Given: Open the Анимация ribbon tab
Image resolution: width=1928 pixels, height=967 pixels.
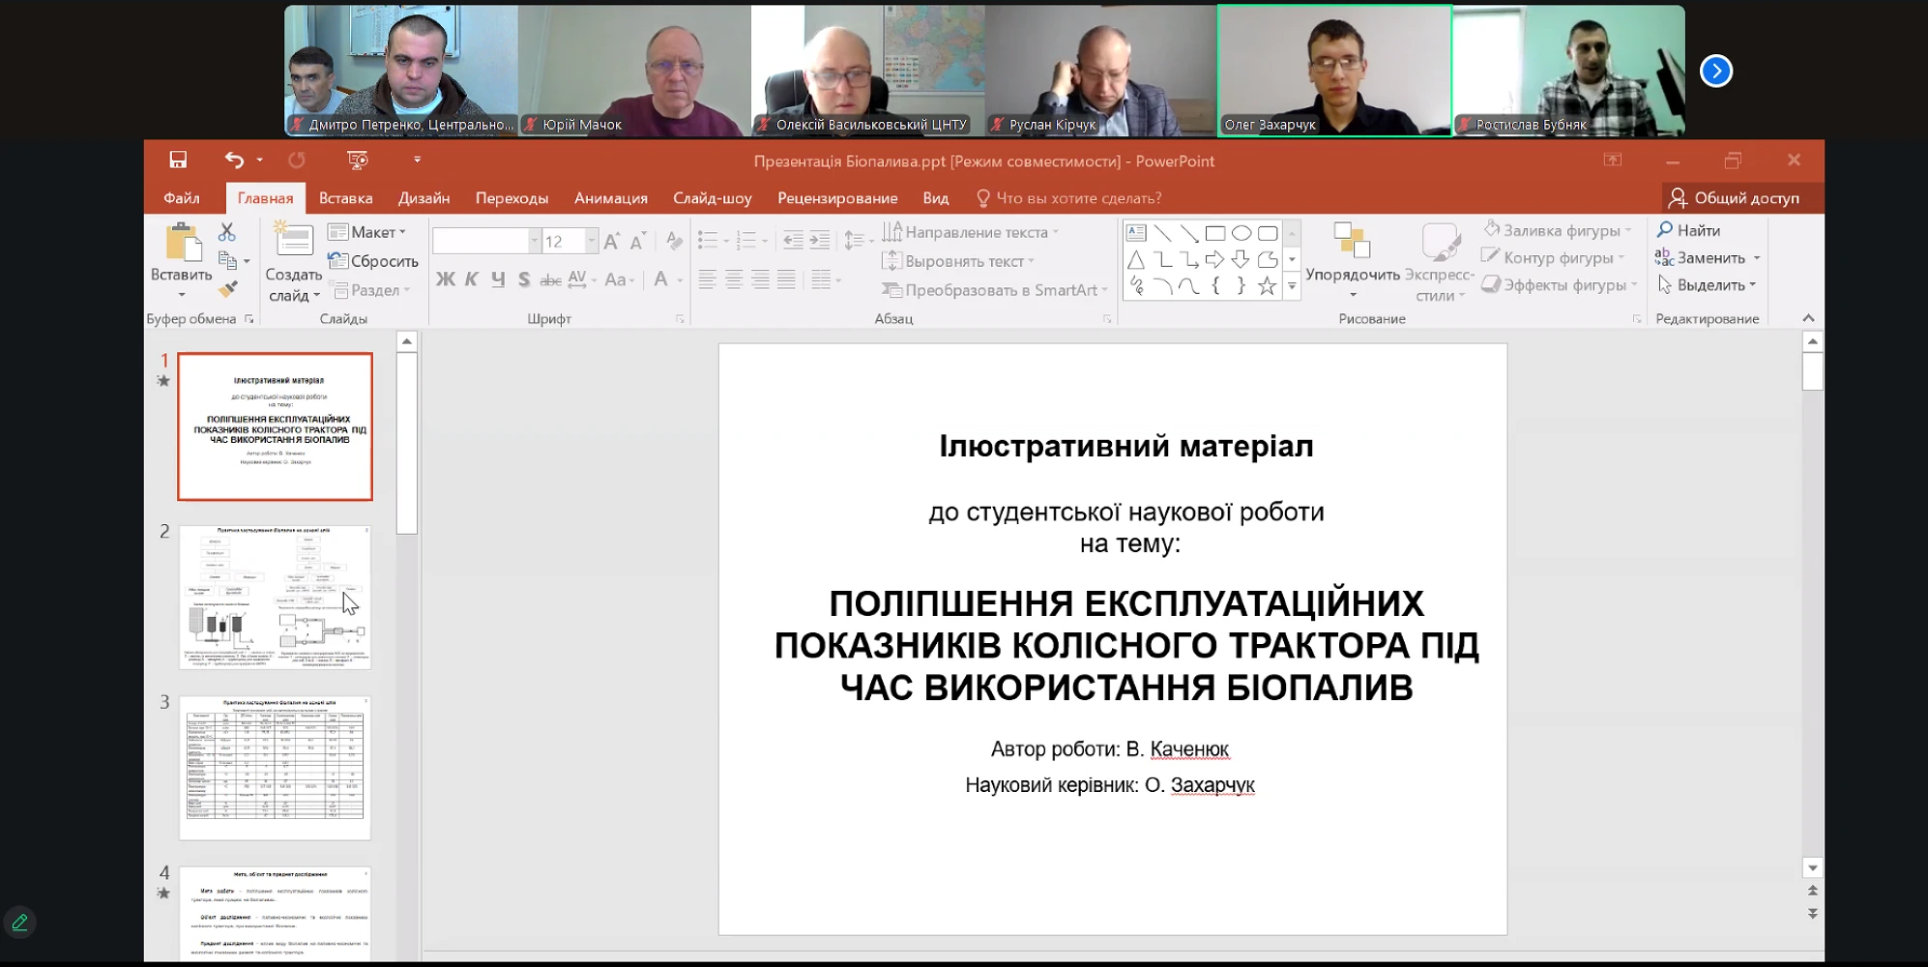Looking at the screenshot, I should (x=610, y=198).
